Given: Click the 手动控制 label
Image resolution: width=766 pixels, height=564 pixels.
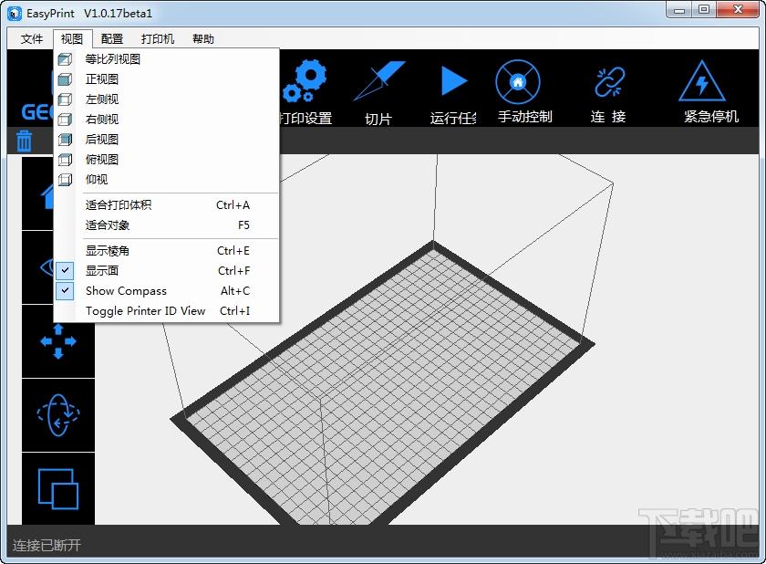Looking at the screenshot, I should tap(525, 116).
